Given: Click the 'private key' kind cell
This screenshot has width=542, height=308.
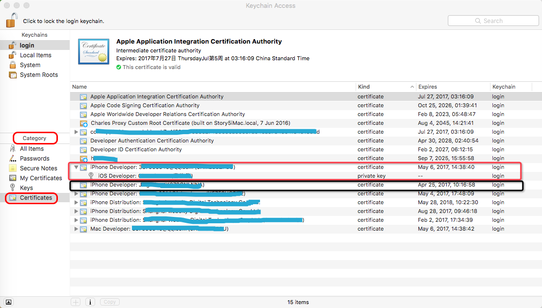Looking at the screenshot, I should pyautogui.click(x=372, y=176).
